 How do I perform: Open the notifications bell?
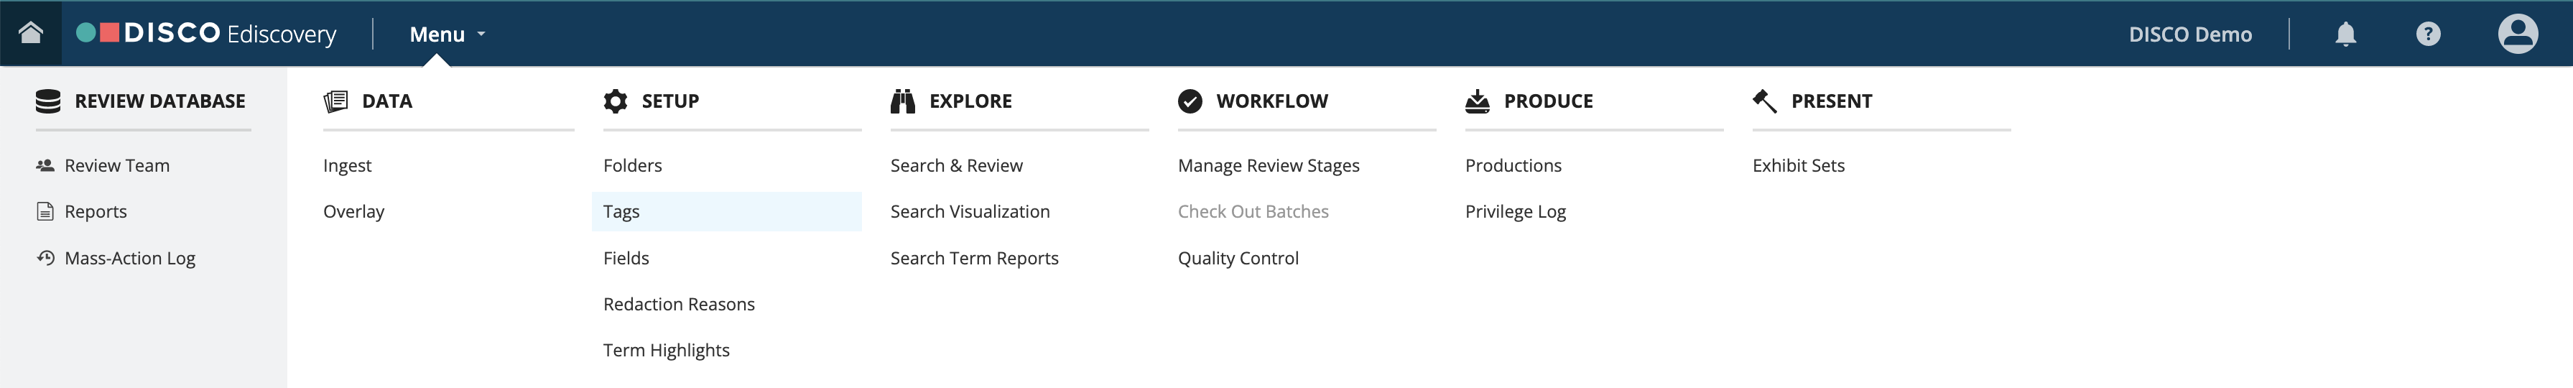(x=2345, y=34)
